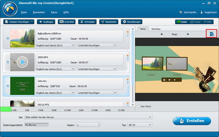Viewport: 219px width, 137px height.
Task: Open the Untertitel tool
Action: click(x=67, y=22)
